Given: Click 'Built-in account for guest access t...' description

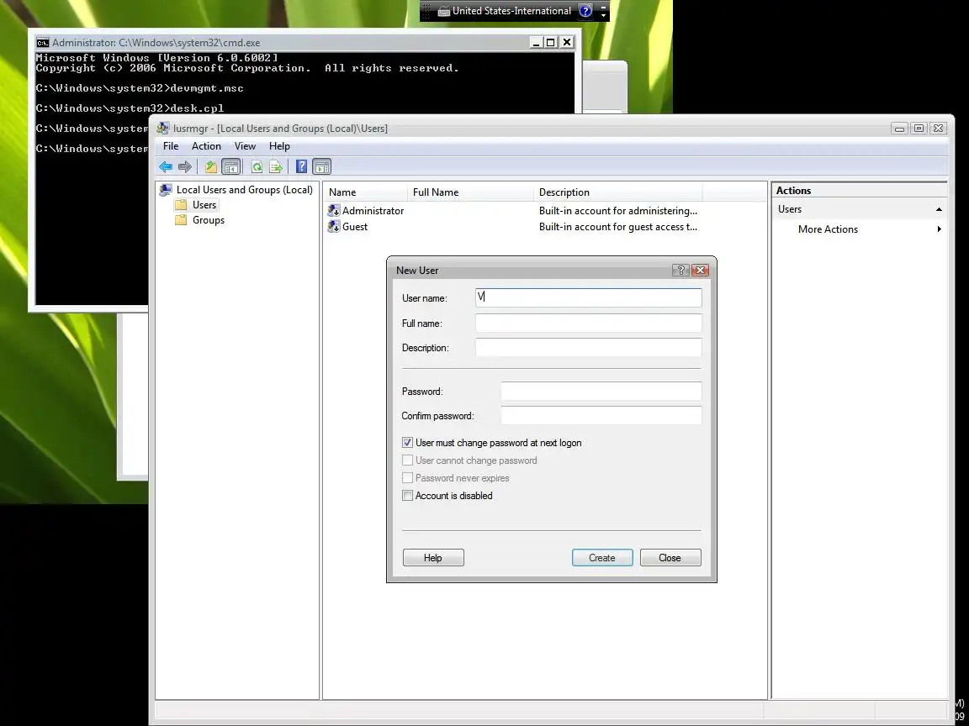Looking at the screenshot, I should click(x=618, y=227).
